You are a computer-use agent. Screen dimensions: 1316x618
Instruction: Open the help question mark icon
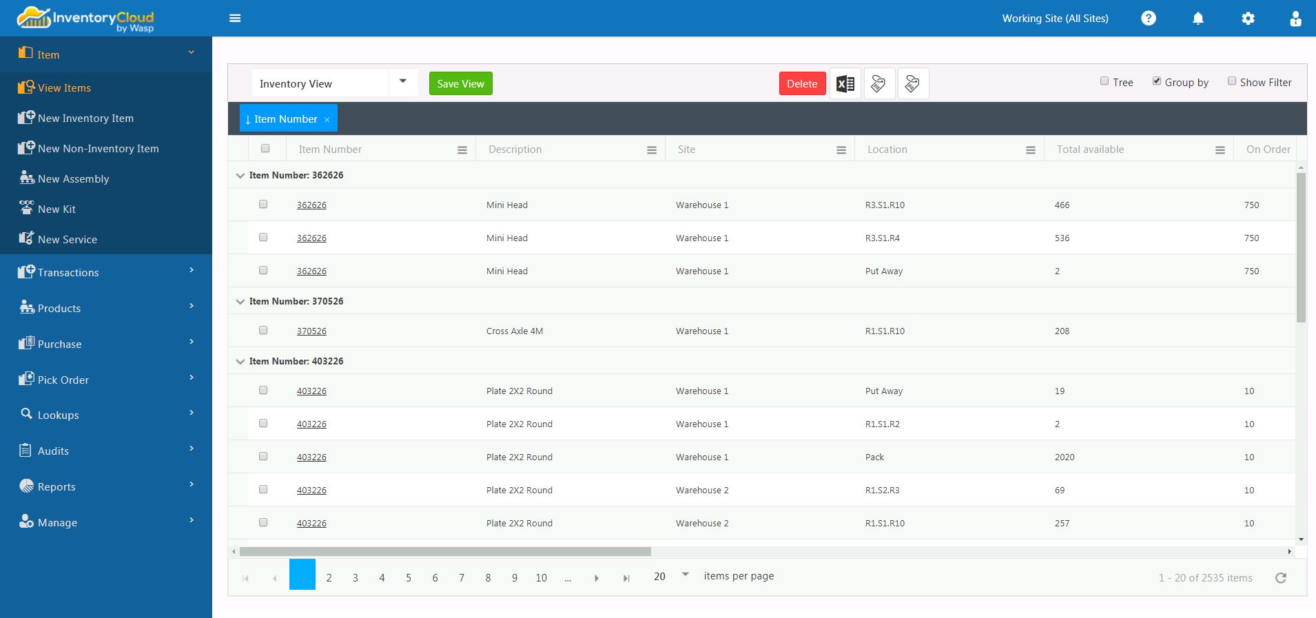pos(1149,19)
